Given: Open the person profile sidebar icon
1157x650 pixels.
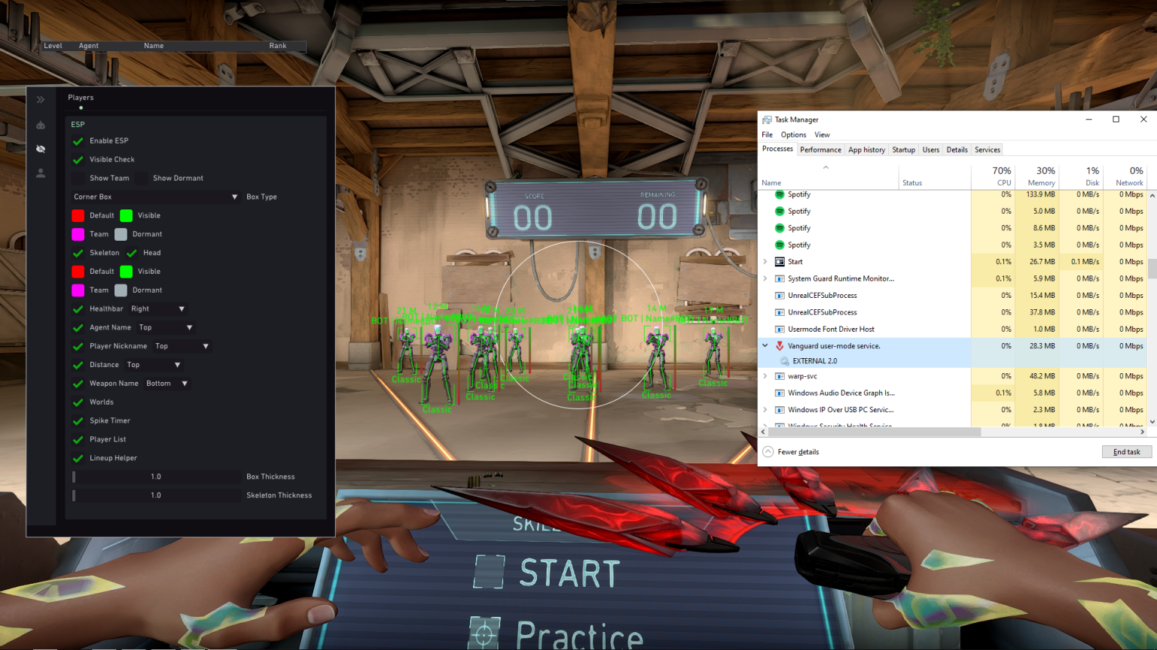Looking at the screenshot, I should click(41, 173).
